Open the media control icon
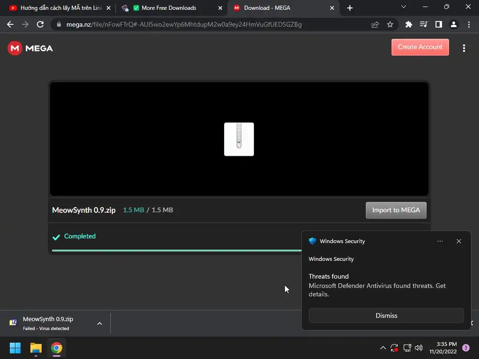Screen dimensions: 479x359 click(424, 24)
